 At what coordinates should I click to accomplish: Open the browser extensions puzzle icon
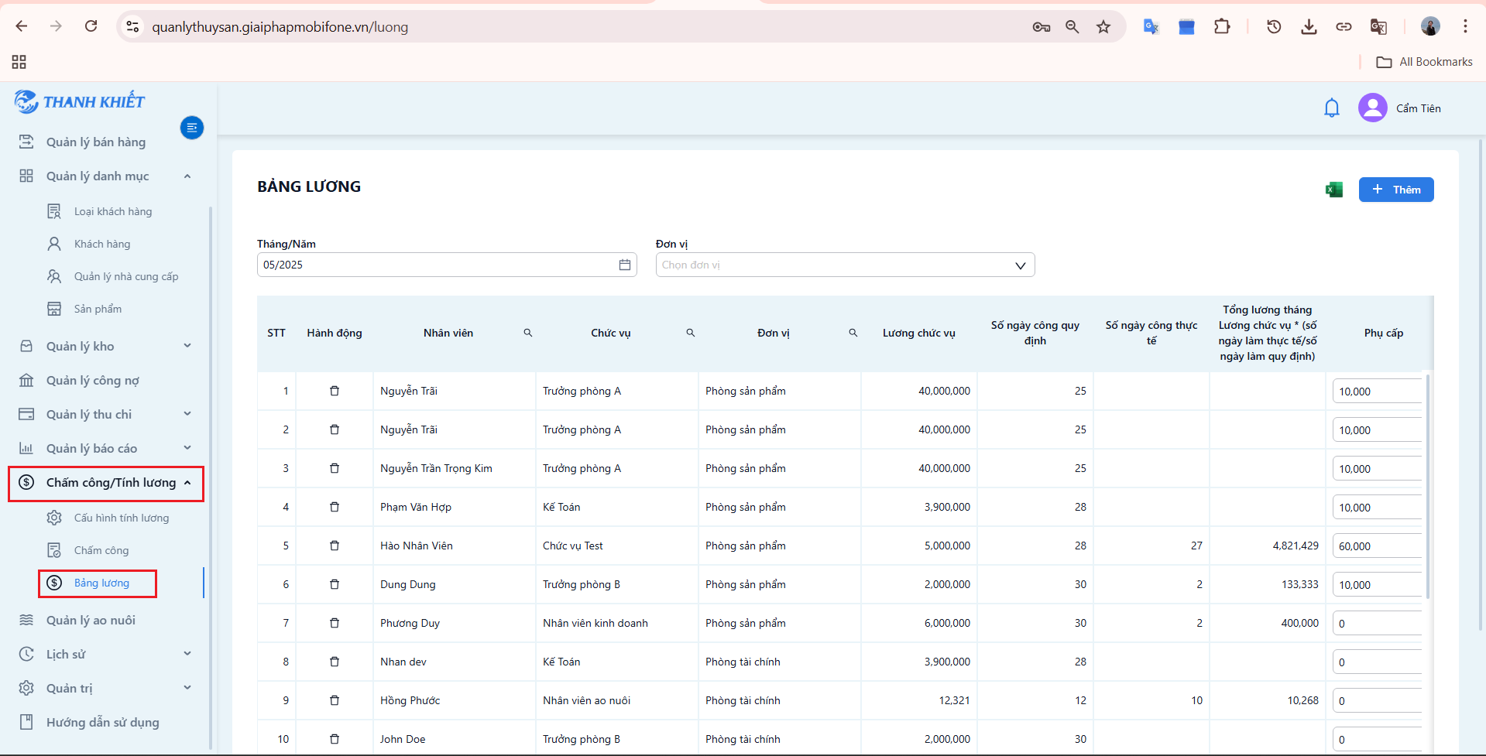point(1222,27)
